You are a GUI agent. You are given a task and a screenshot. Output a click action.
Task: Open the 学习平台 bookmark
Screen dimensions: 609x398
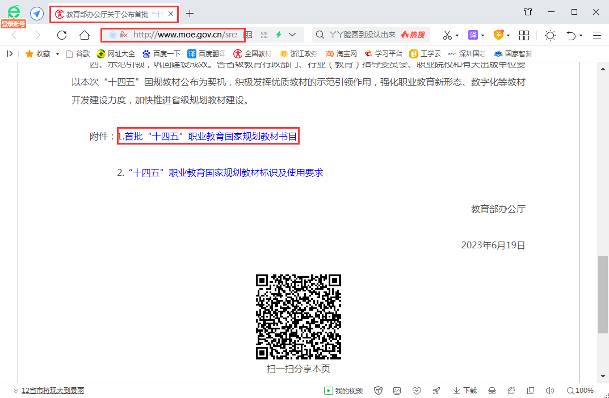[383, 54]
